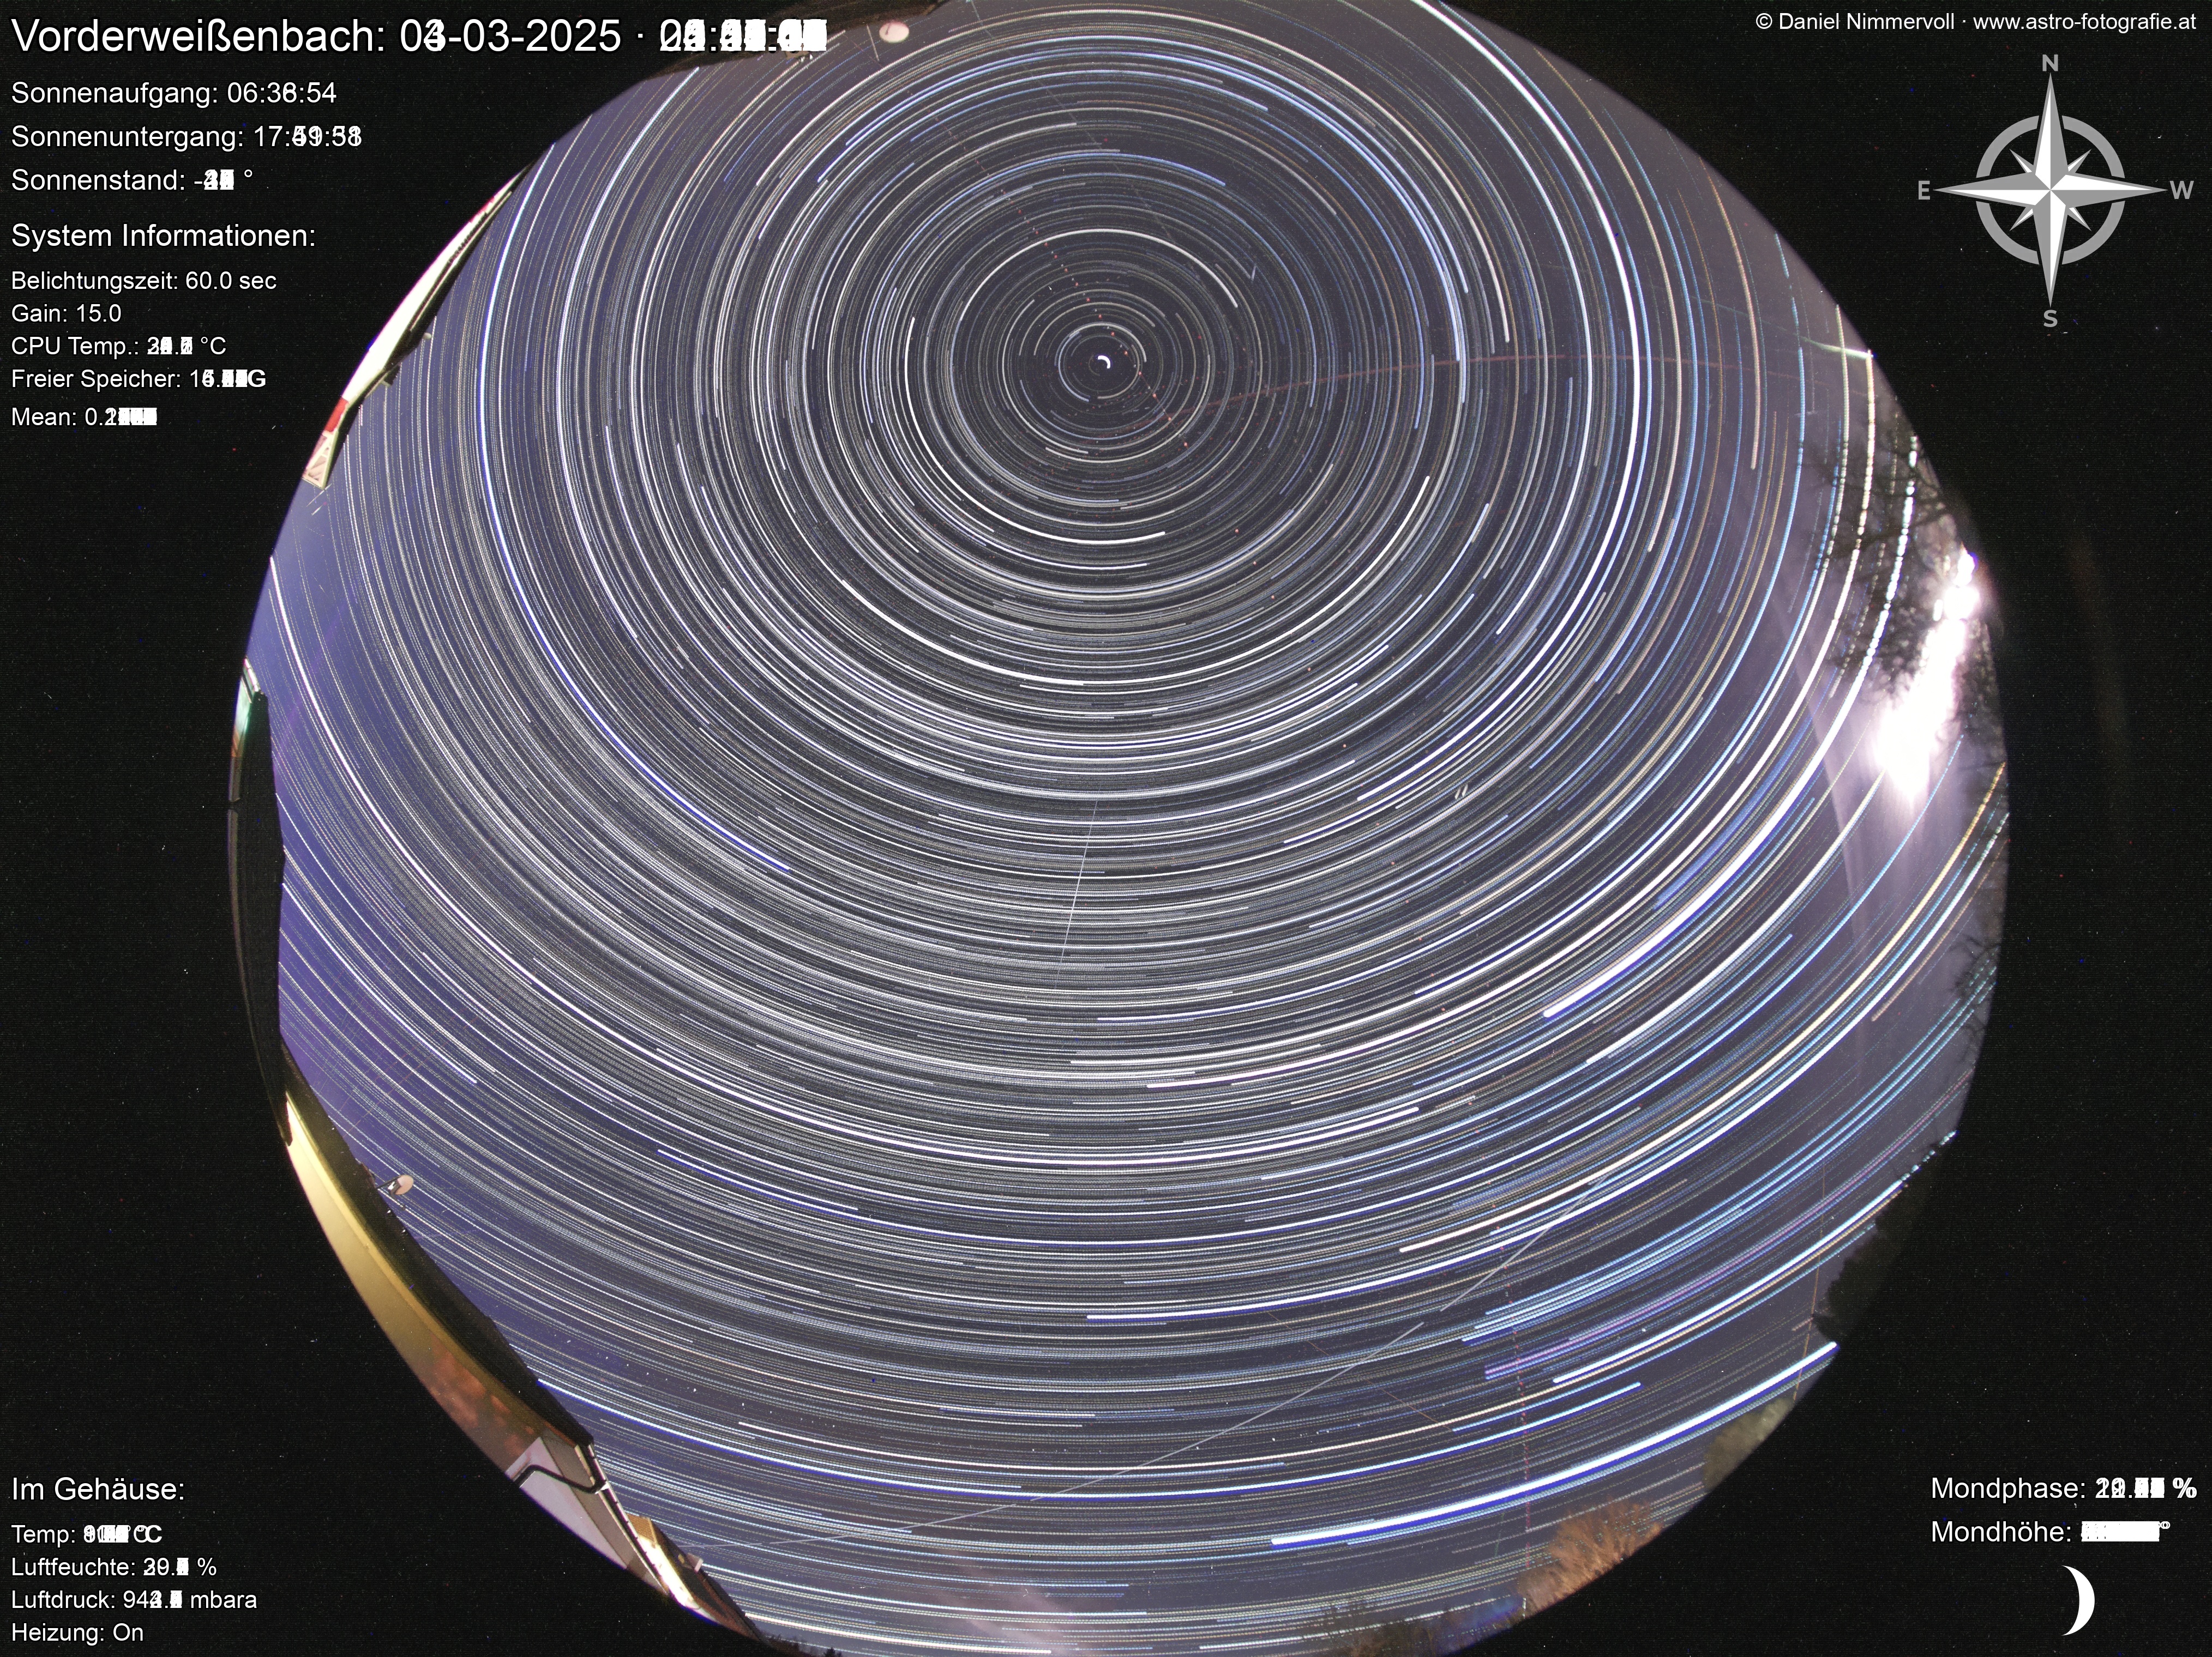Click the Mean brightness value

click(84, 417)
